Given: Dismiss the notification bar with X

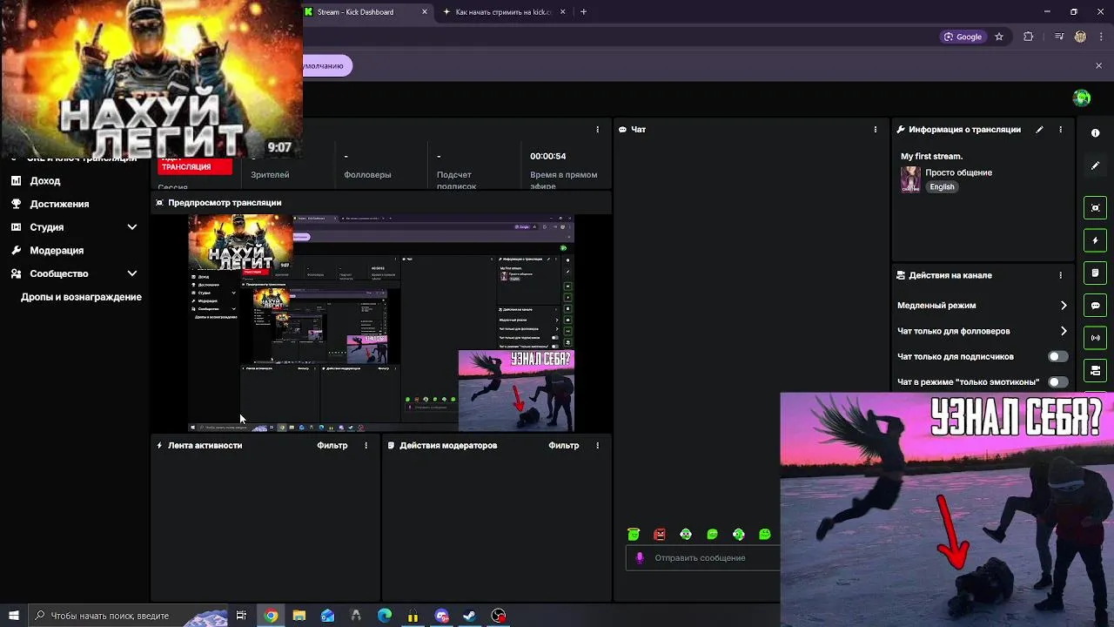Looking at the screenshot, I should (x=1098, y=65).
